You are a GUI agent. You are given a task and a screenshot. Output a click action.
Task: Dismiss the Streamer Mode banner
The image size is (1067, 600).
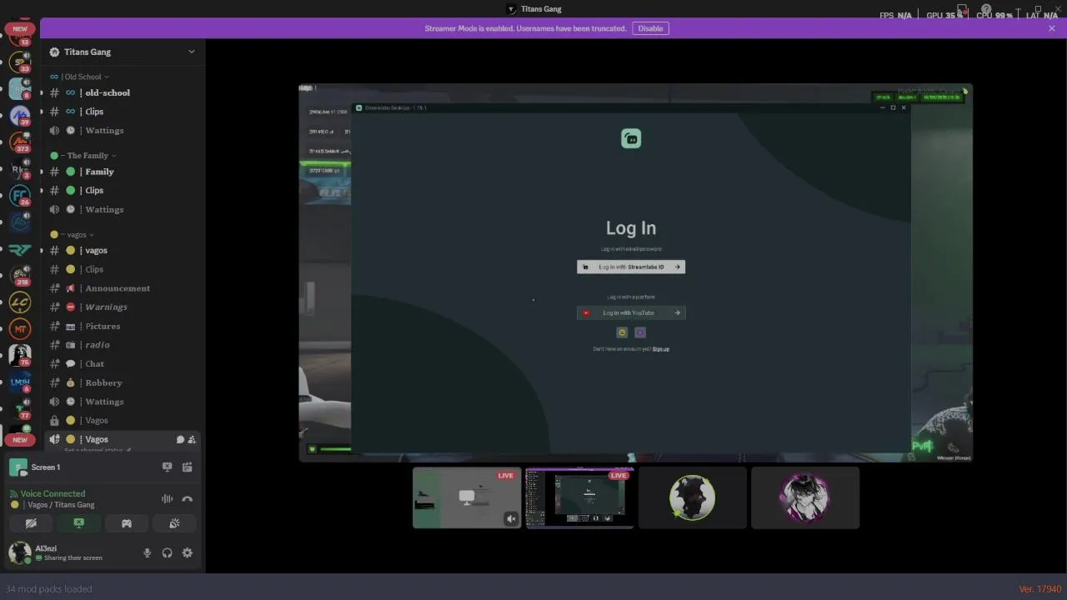[x=1052, y=28]
